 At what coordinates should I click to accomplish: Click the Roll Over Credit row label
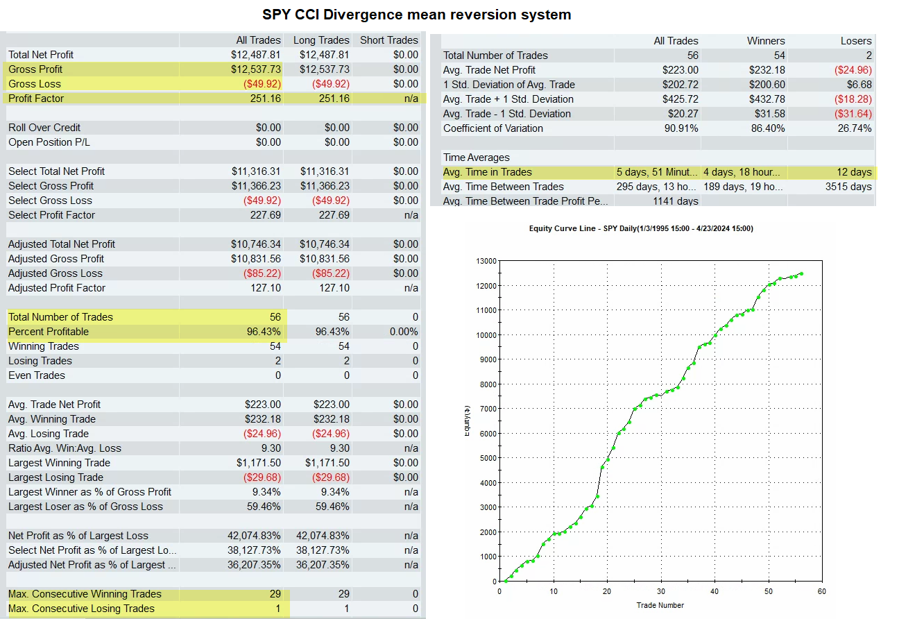[x=44, y=128]
